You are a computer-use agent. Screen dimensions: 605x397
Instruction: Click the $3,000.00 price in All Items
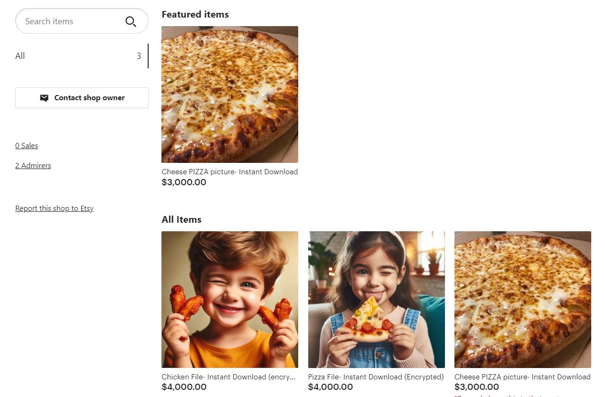point(476,387)
